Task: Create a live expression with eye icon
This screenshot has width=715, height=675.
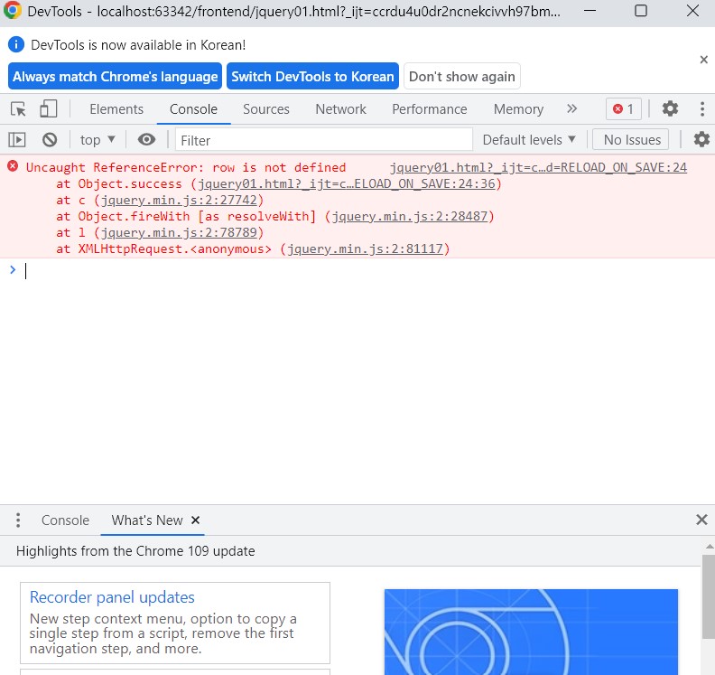Action: click(x=146, y=140)
